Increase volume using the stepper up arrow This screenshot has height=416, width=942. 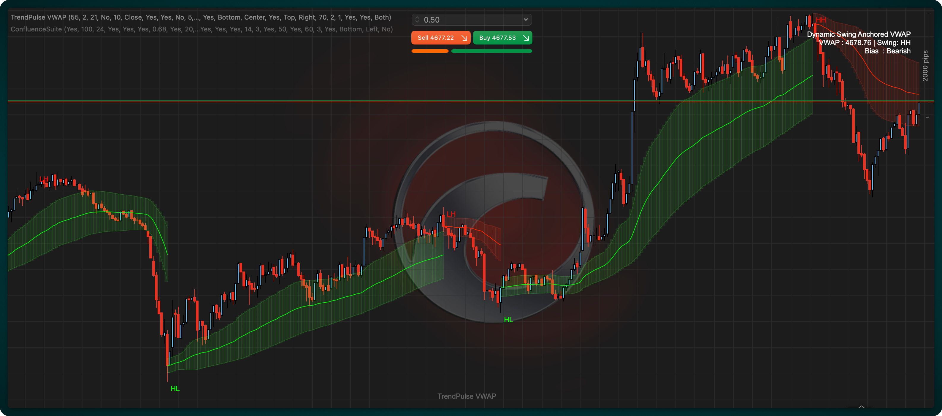(417, 18)
